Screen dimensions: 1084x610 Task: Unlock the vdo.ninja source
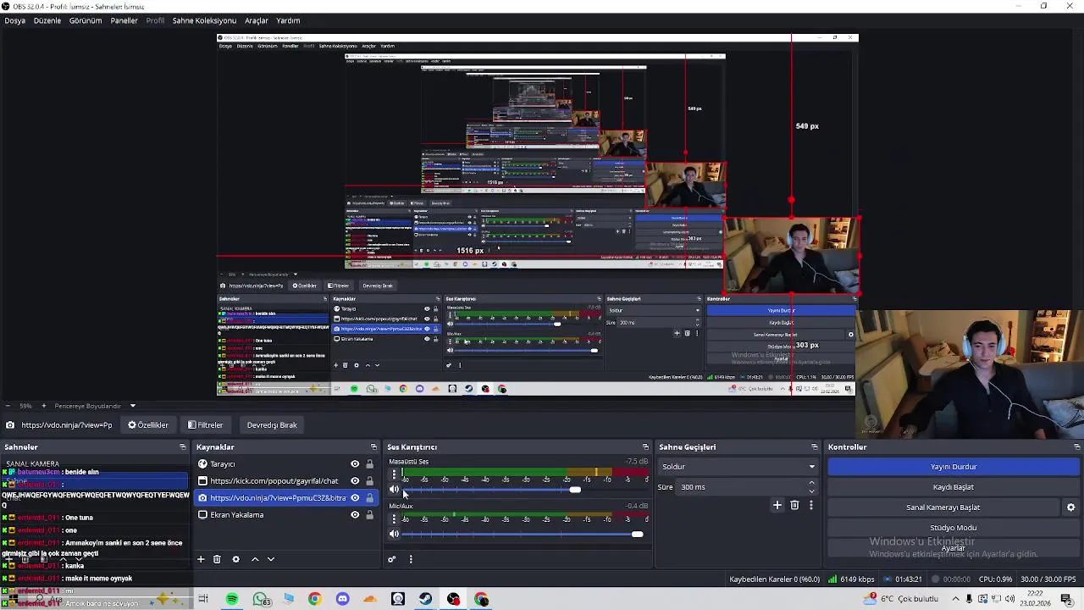point(369,498)
